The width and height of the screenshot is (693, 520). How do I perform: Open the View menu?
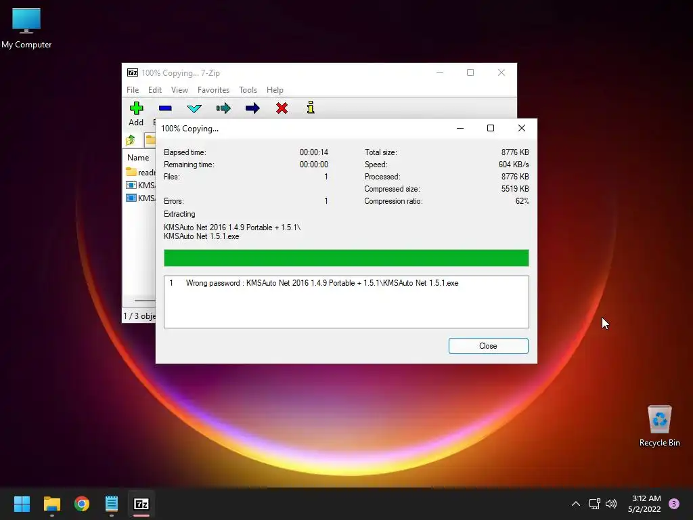point(179,90)
